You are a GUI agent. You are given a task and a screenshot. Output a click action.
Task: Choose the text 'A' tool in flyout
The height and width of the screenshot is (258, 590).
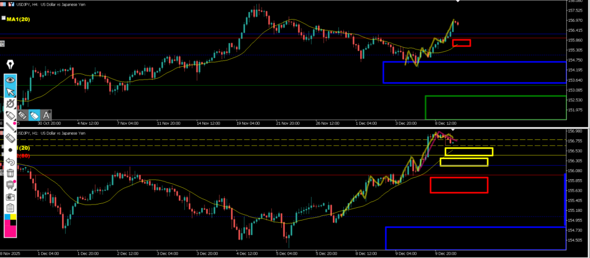(x=47, y=115)
